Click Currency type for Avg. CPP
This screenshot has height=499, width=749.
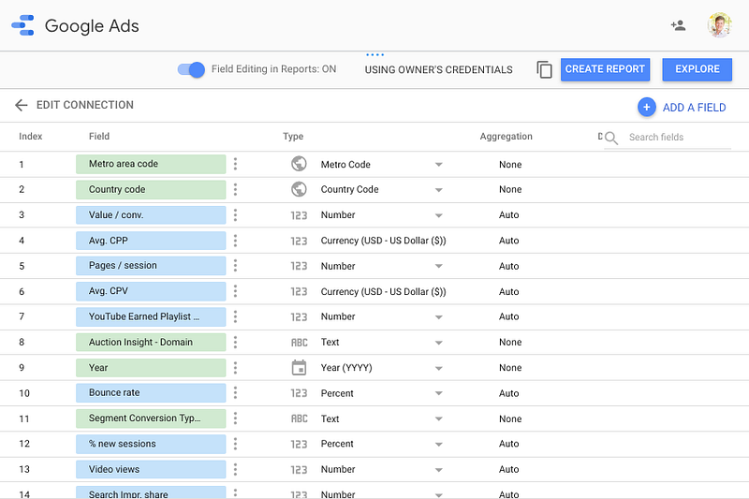(x=383, y=241)
